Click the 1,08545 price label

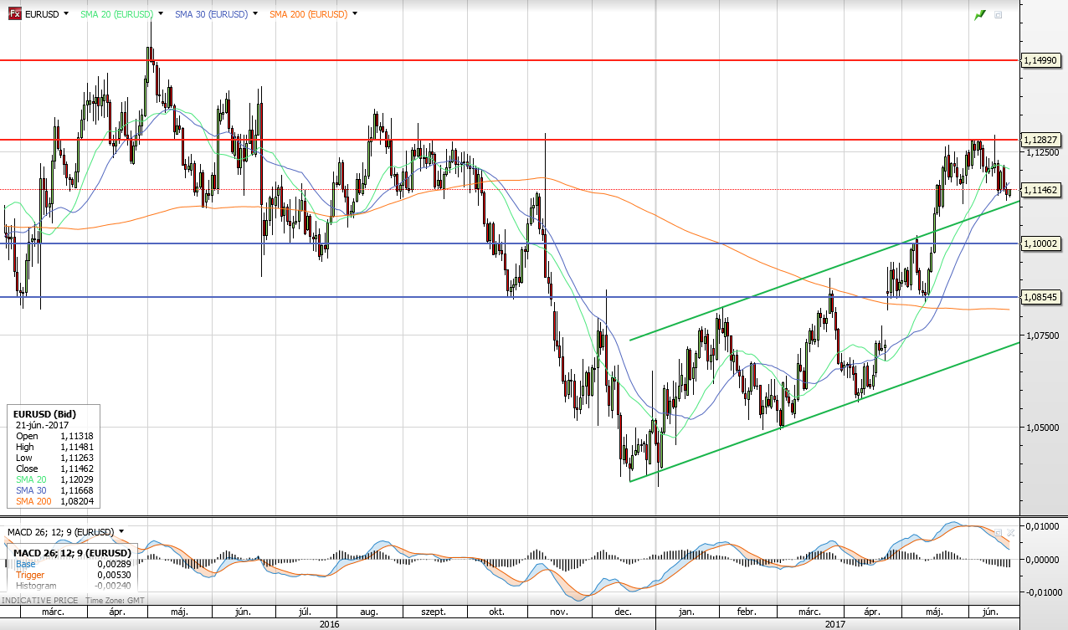pos(1042,297)
